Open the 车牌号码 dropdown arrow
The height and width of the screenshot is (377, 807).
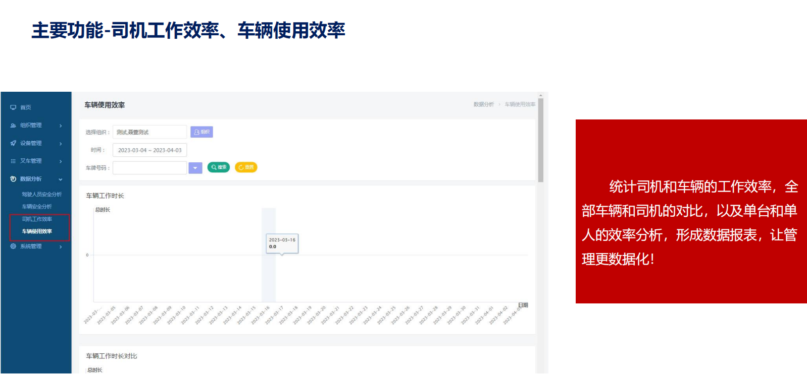click(195, 168)
